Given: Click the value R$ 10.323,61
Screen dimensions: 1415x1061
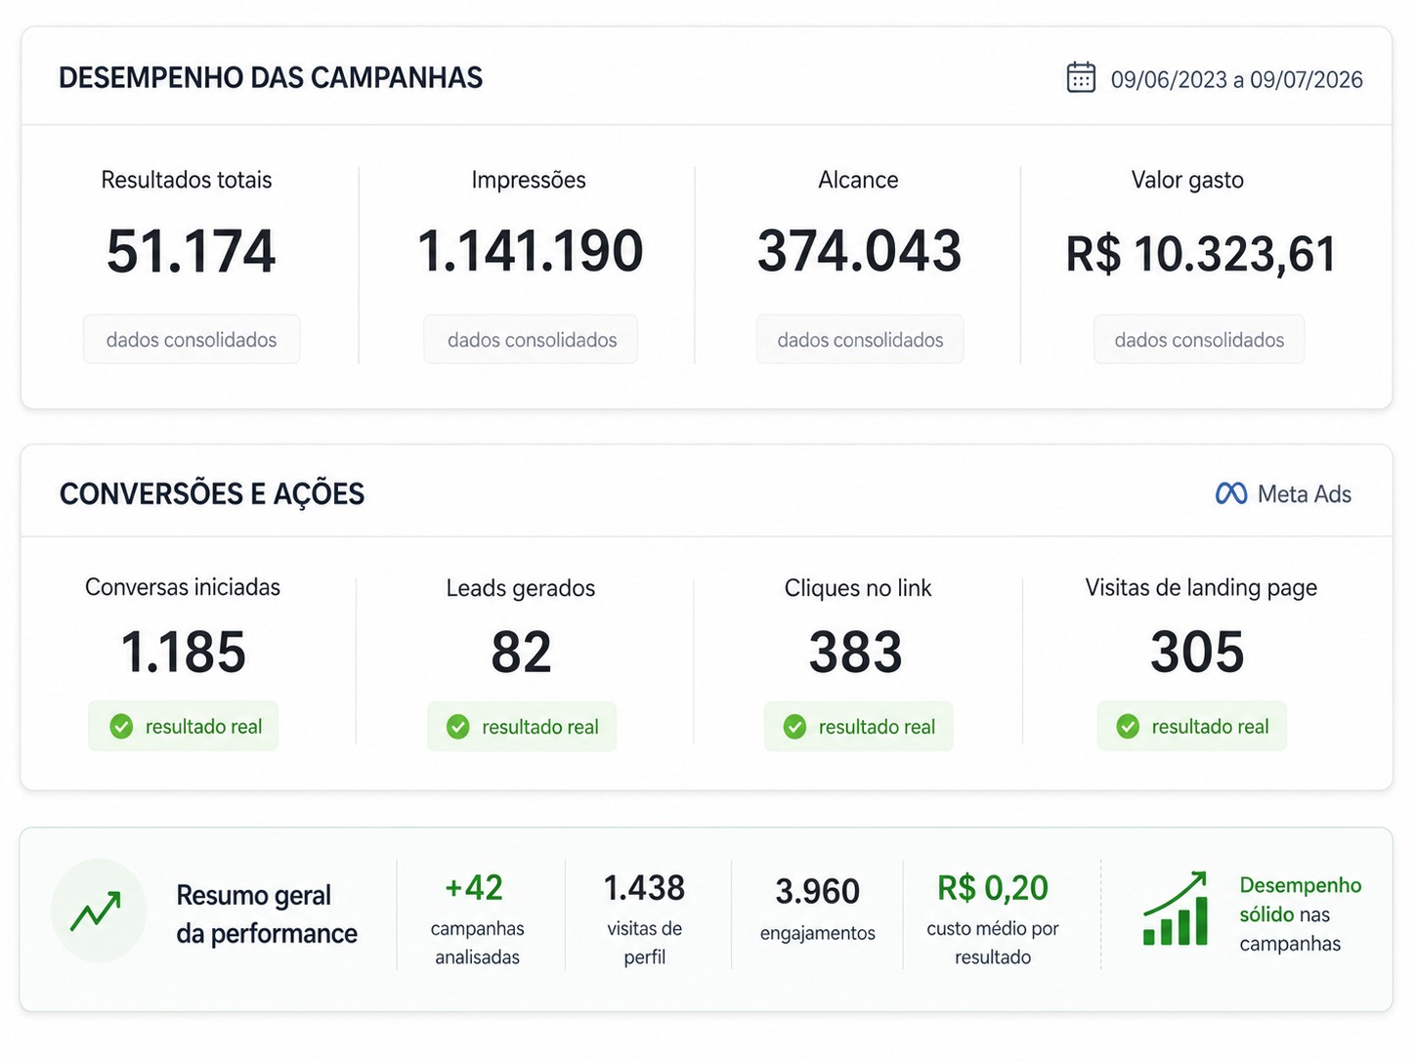Looking at the screenshot, I should [x=1200, y=254].
